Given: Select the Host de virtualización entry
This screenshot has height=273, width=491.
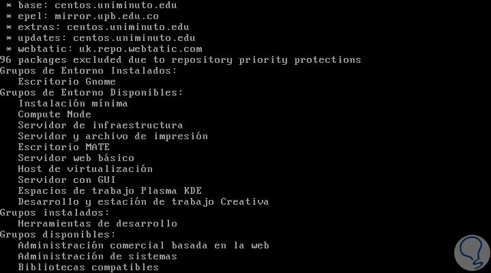Looking at the screenshot, I should pyautogui.click(x=85, y=169).
